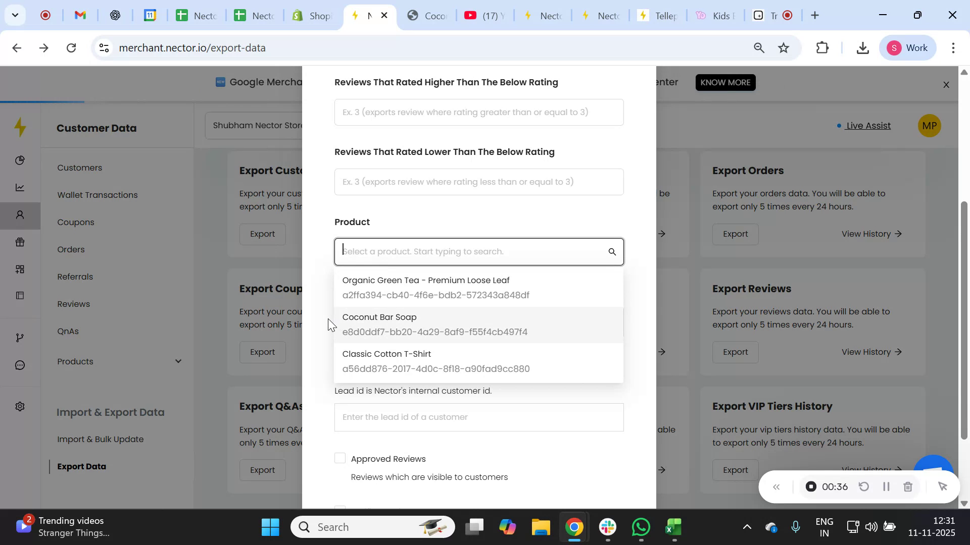Viewport: 970px width, 545px height.
Task: Open the integrations branch icon in sidebar
Action: (x=20, y=337)
